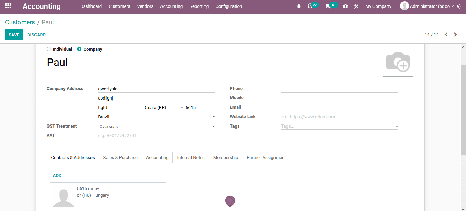Image resolution: width=466 pixels, height=211 pixels.
Task: Click the Phone input field
Action: [340, 89]
